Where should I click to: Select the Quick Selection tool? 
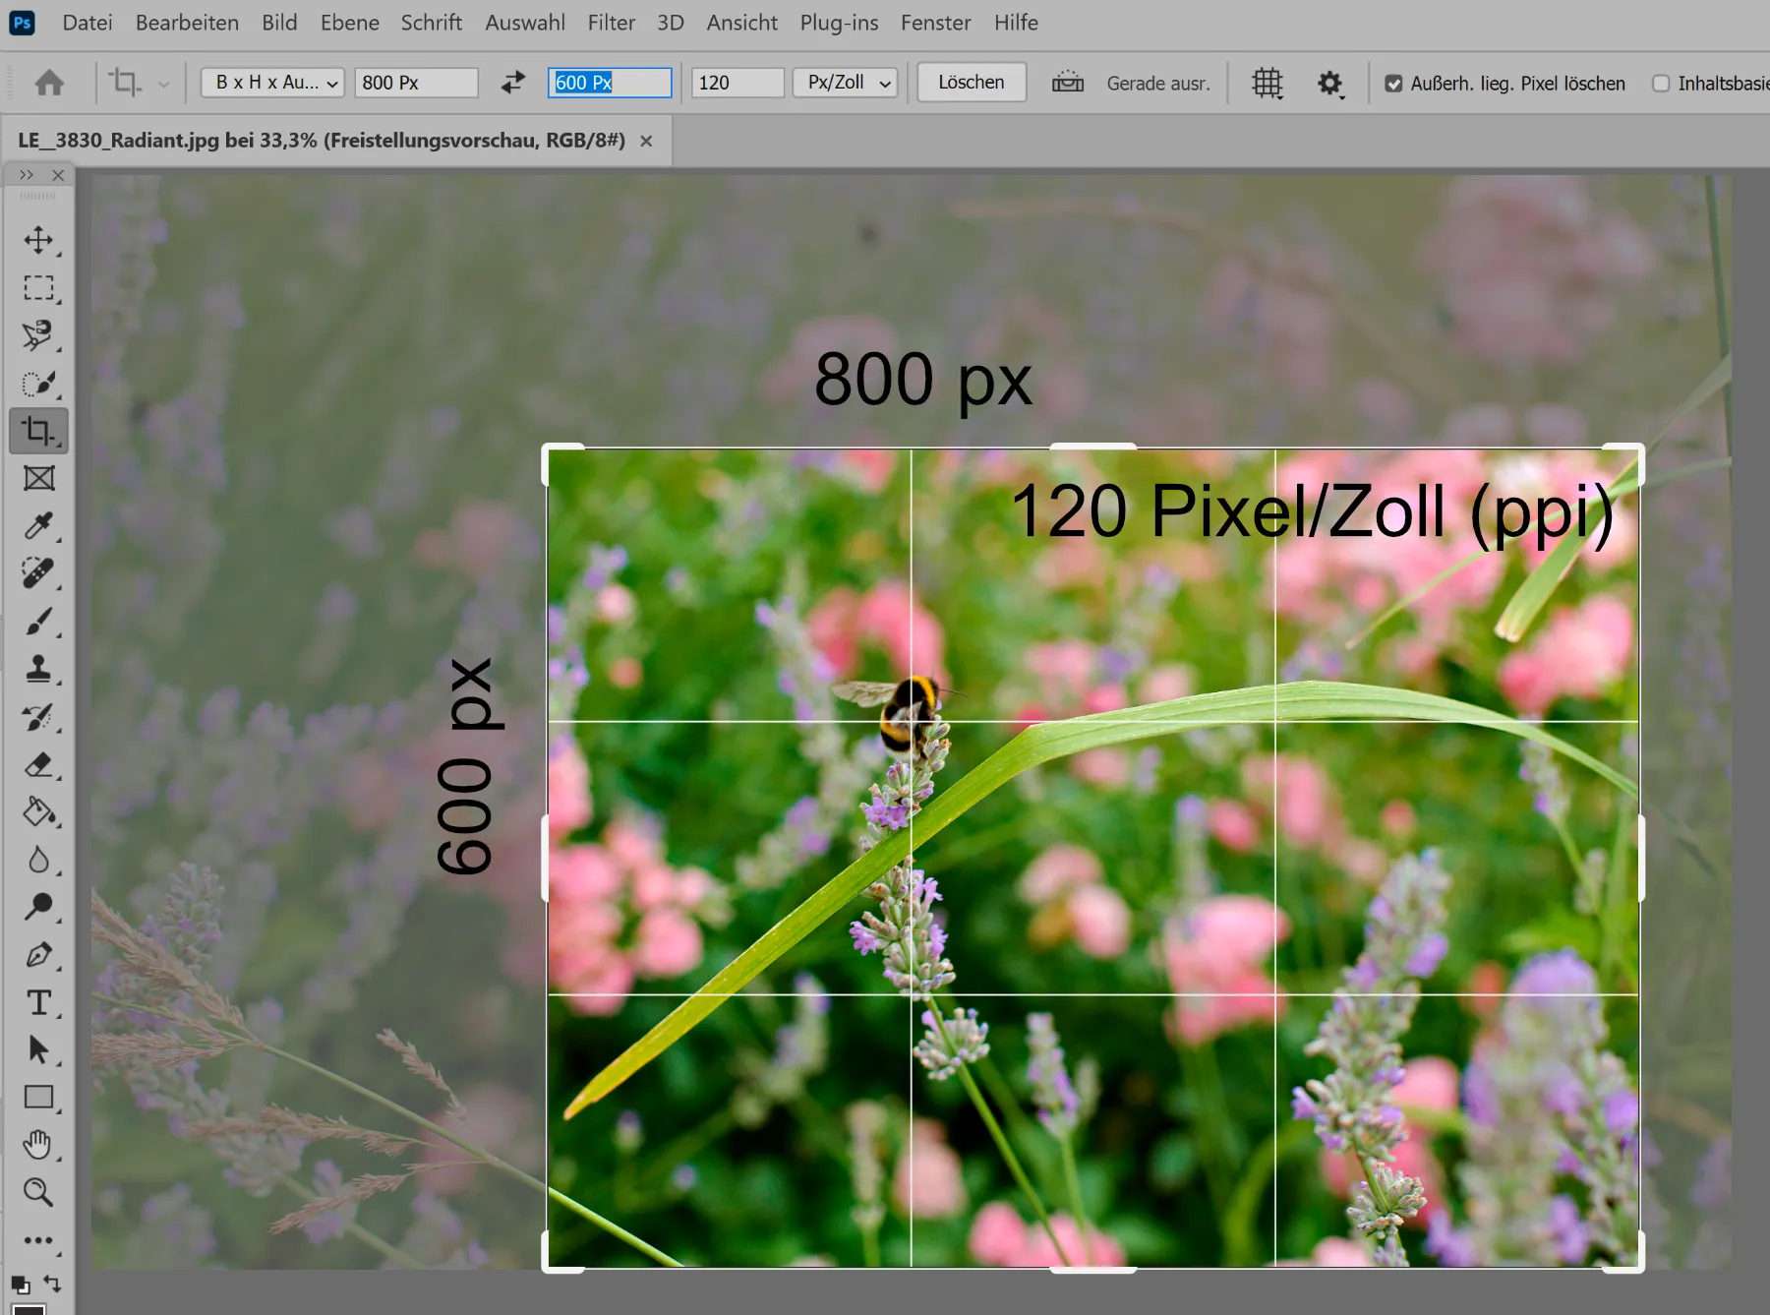pyautogui.click(x=38, y=384)
